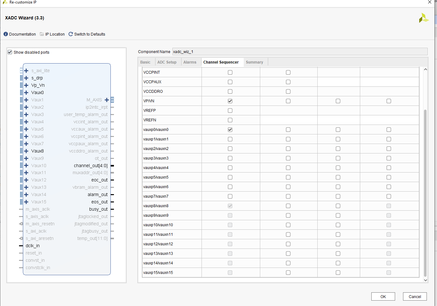The image size is (437, 306).
Task: Check vauxp15/vauxn15 third column checkbox
Action: [338, 273]
